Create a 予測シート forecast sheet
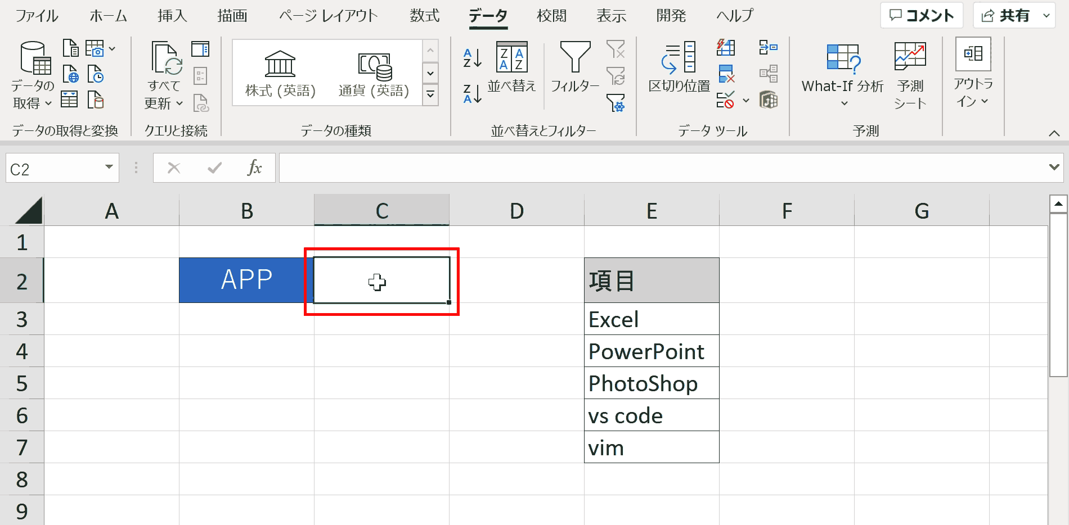1069x525 pixels. [910, 75]
